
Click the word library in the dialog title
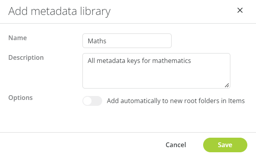point(95,11)
